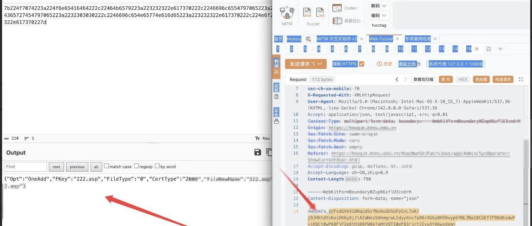Open the WebSocket (WS) Fuzzer icon

(321, 12)
